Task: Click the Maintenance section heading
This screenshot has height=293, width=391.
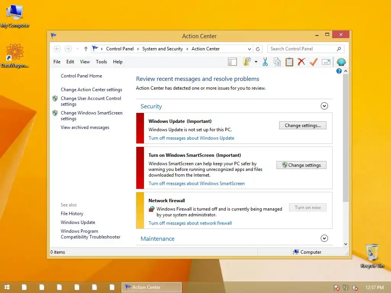Action: click(x=158, y=239)
